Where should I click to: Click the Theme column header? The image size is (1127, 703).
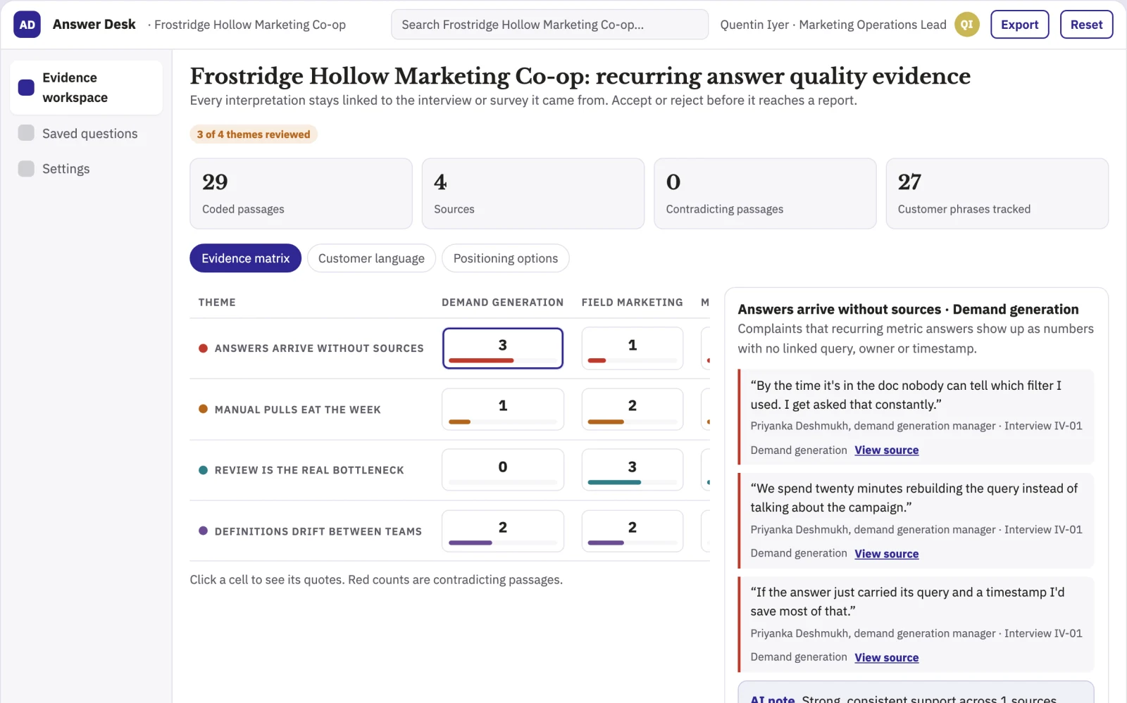click(217, 303)
